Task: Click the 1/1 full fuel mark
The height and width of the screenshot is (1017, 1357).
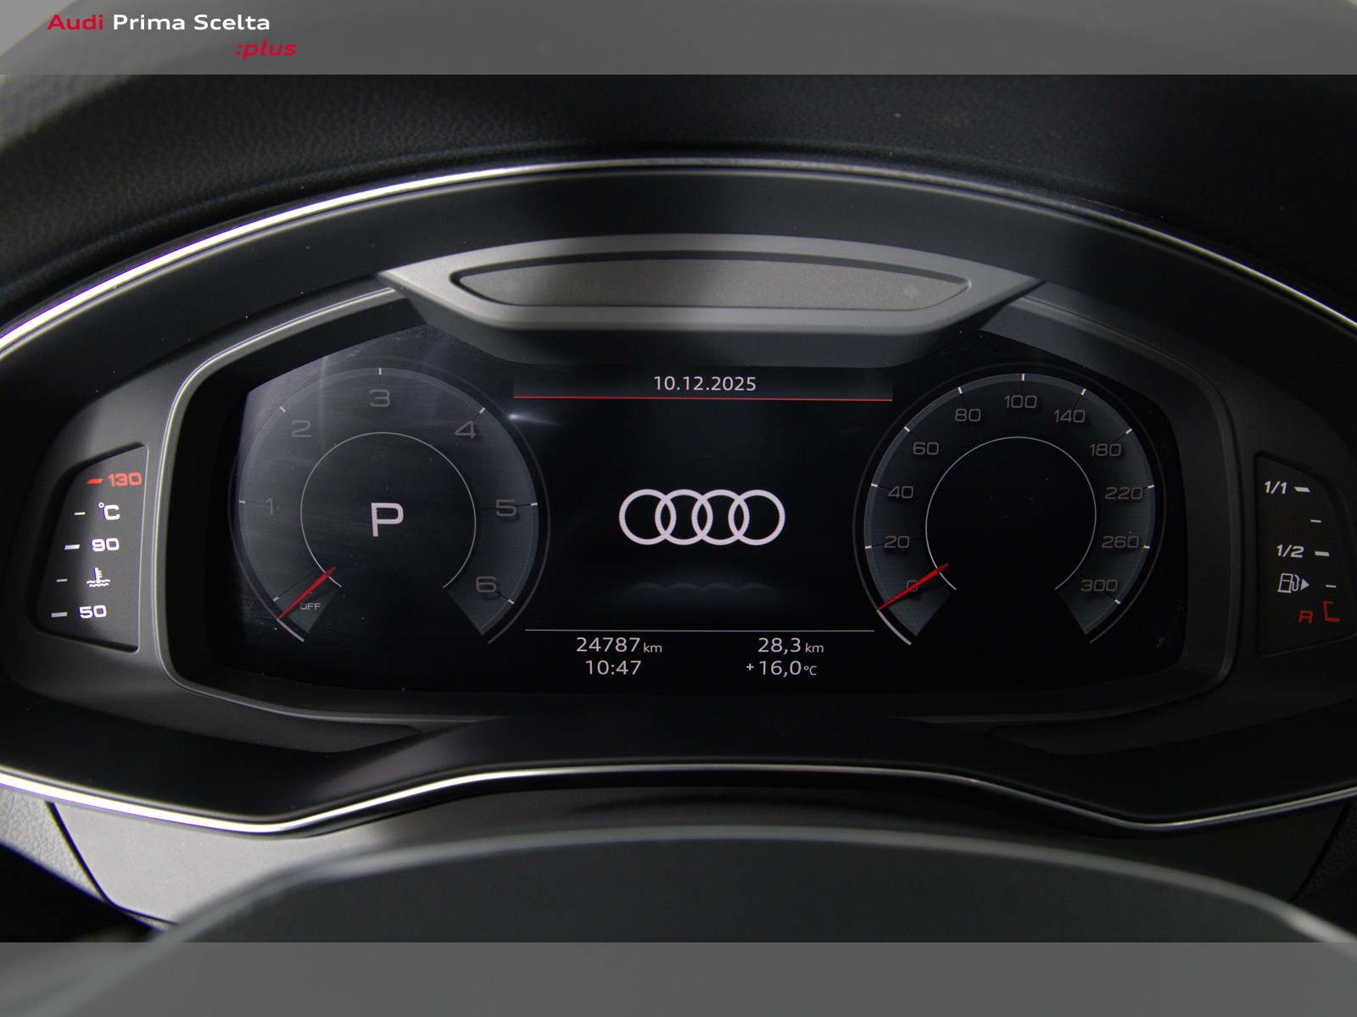Action: (x=1276, y=487)
